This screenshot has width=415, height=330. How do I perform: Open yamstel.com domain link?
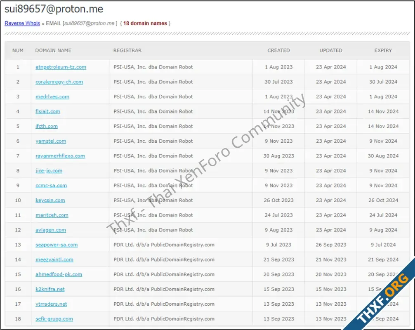point(51,141)
